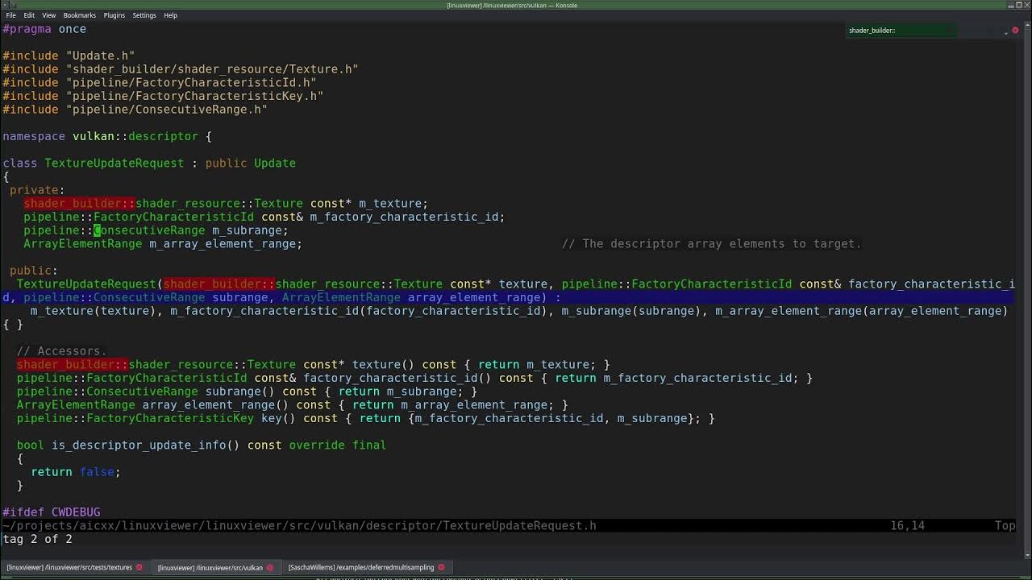Click cursor position '16,14' in status line

(908, 525)
